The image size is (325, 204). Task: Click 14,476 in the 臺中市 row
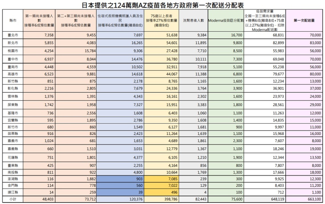137,59
